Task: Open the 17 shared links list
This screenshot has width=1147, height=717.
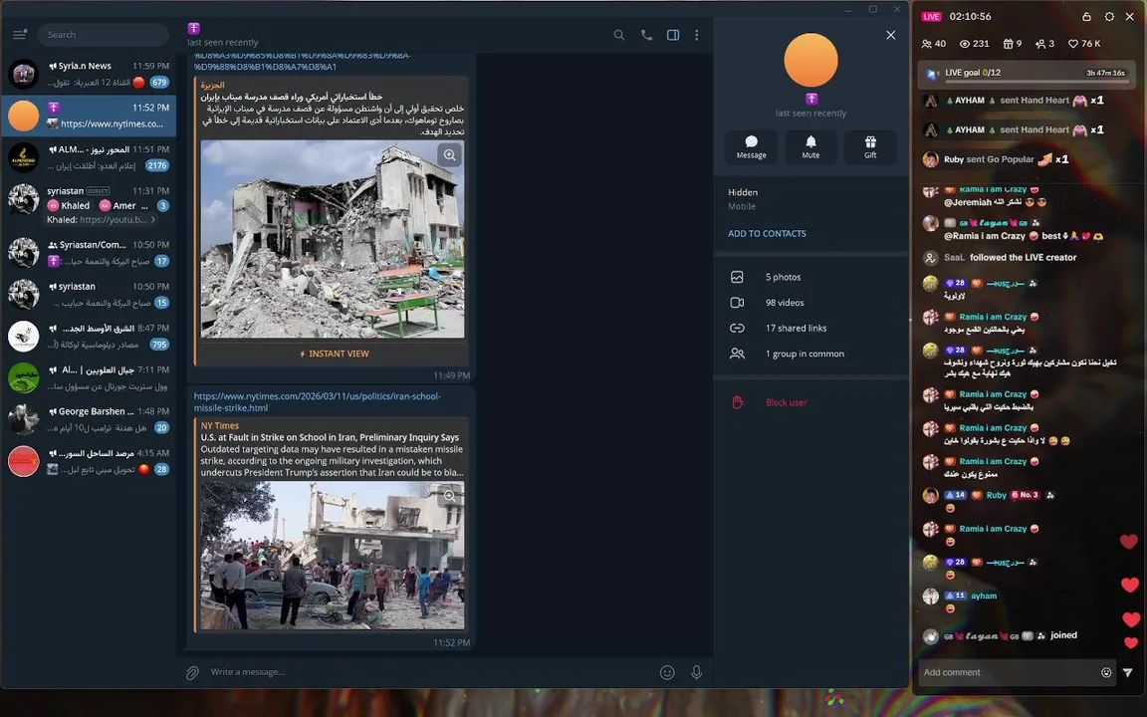Action: click(810, 329)
